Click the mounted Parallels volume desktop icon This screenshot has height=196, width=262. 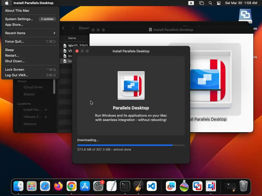tap(245, 16)
